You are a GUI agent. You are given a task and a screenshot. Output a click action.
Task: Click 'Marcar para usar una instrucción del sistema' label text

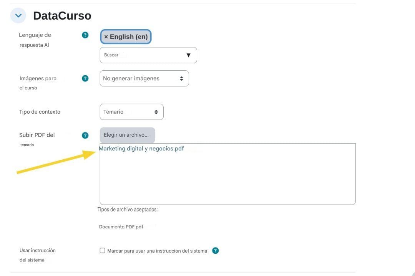click(157, 251)
